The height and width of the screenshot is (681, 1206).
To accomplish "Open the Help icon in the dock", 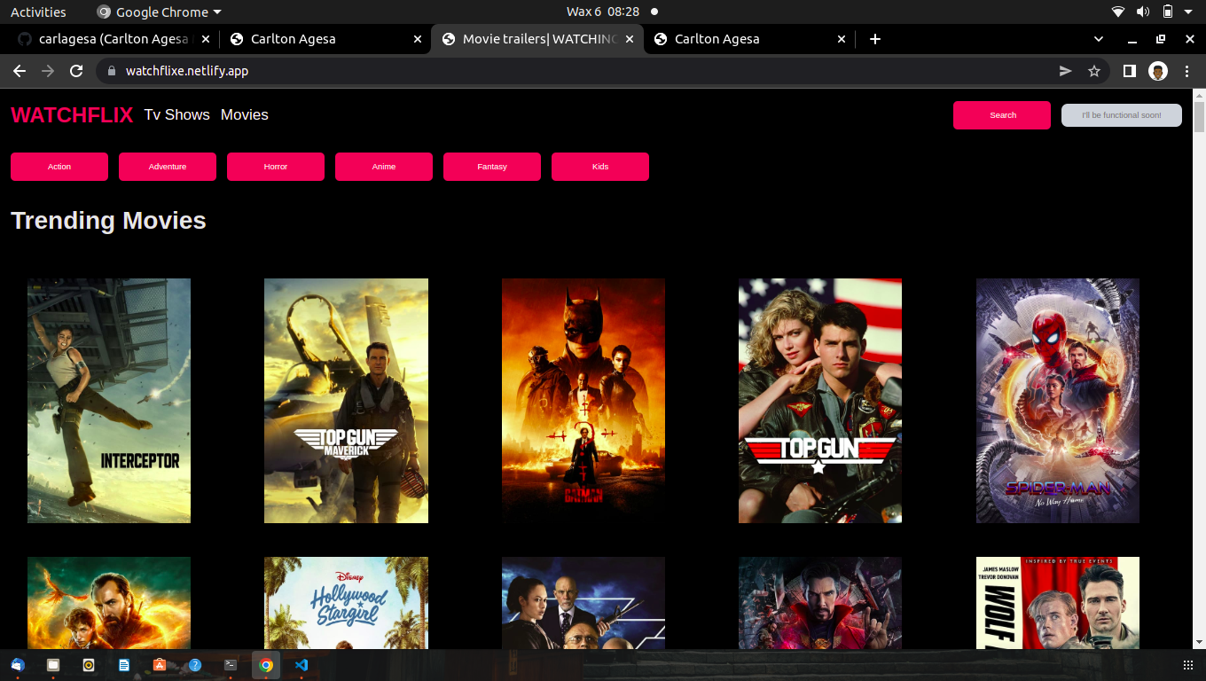I will tap(195, 665).
